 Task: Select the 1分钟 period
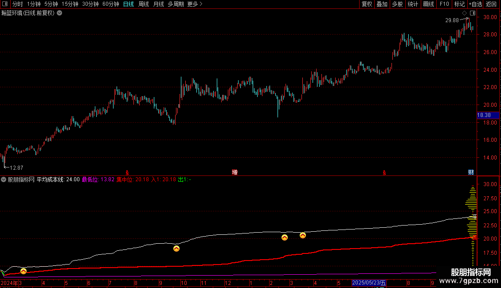[34, 4]
